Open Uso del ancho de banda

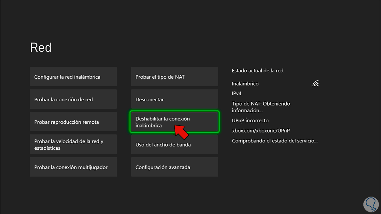click(x=174, y=145)
